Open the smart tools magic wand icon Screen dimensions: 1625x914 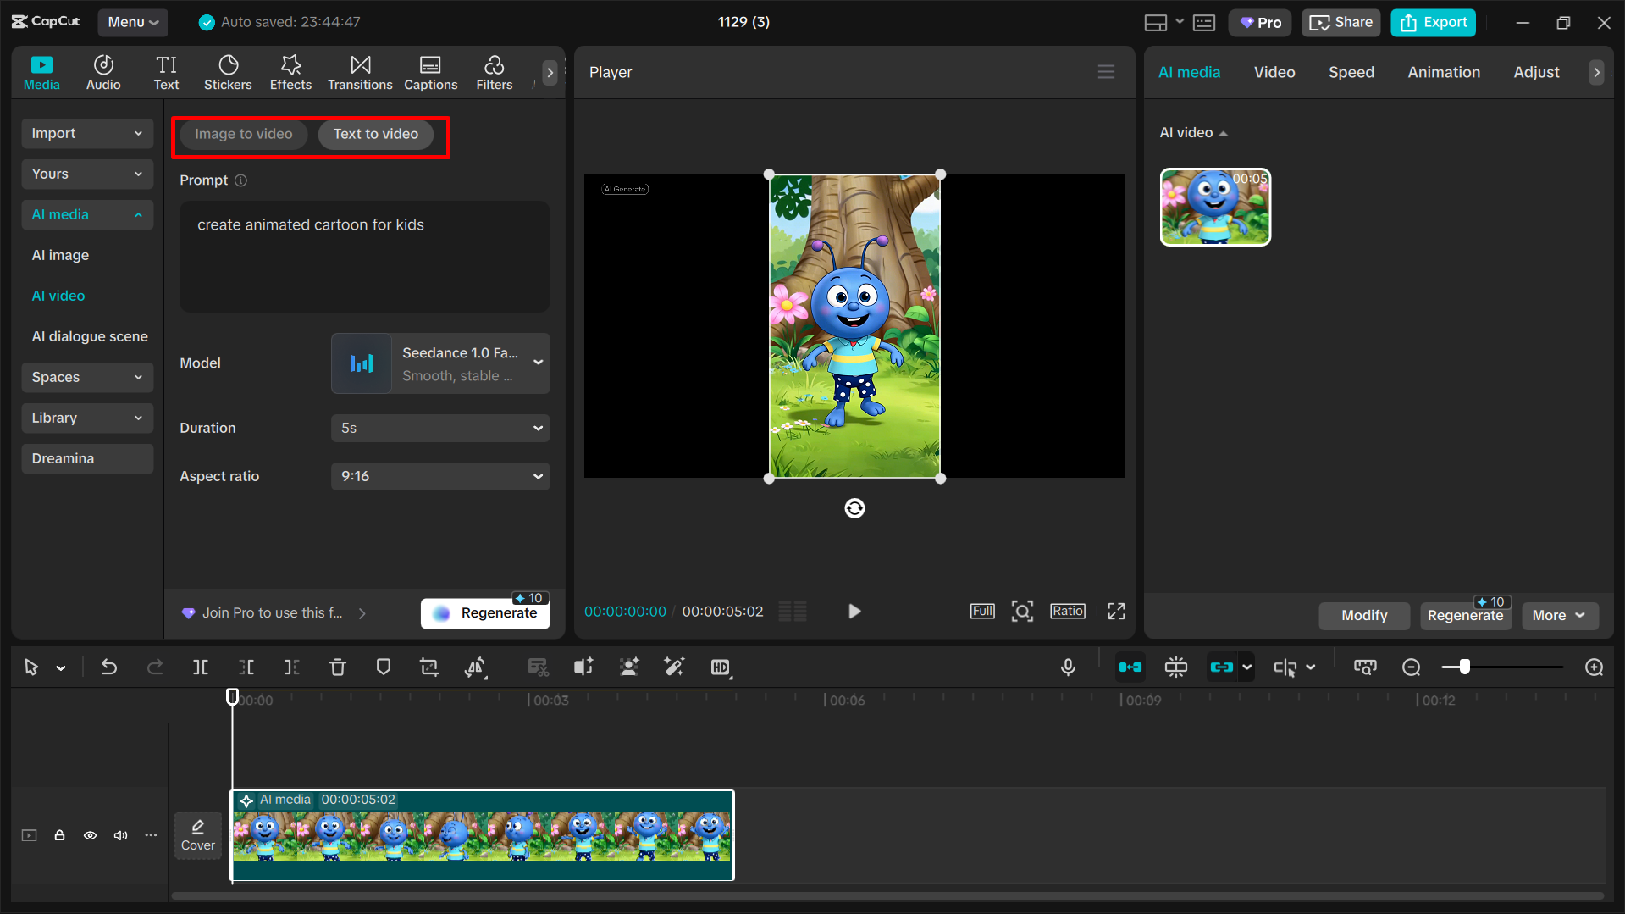tap(674, 667)
